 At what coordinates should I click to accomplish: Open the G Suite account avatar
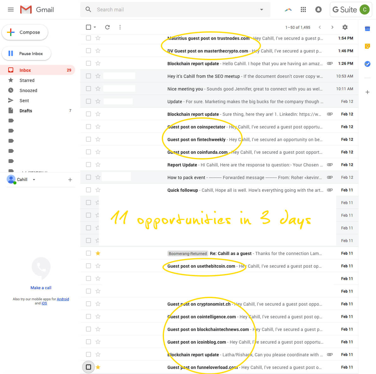click(365, 9)
